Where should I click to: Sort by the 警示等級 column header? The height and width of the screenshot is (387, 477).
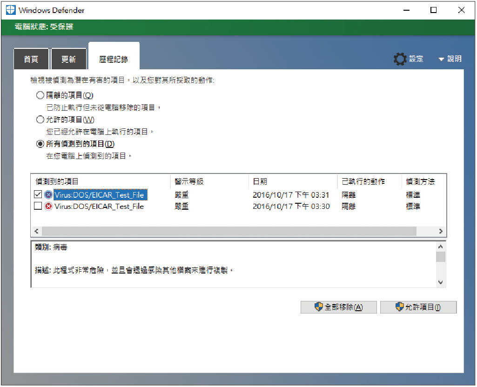[x=209, y=181]
